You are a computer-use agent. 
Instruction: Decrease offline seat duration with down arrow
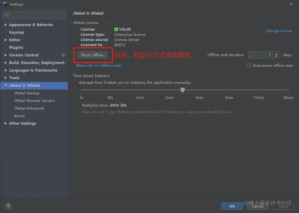click(276, 56)
